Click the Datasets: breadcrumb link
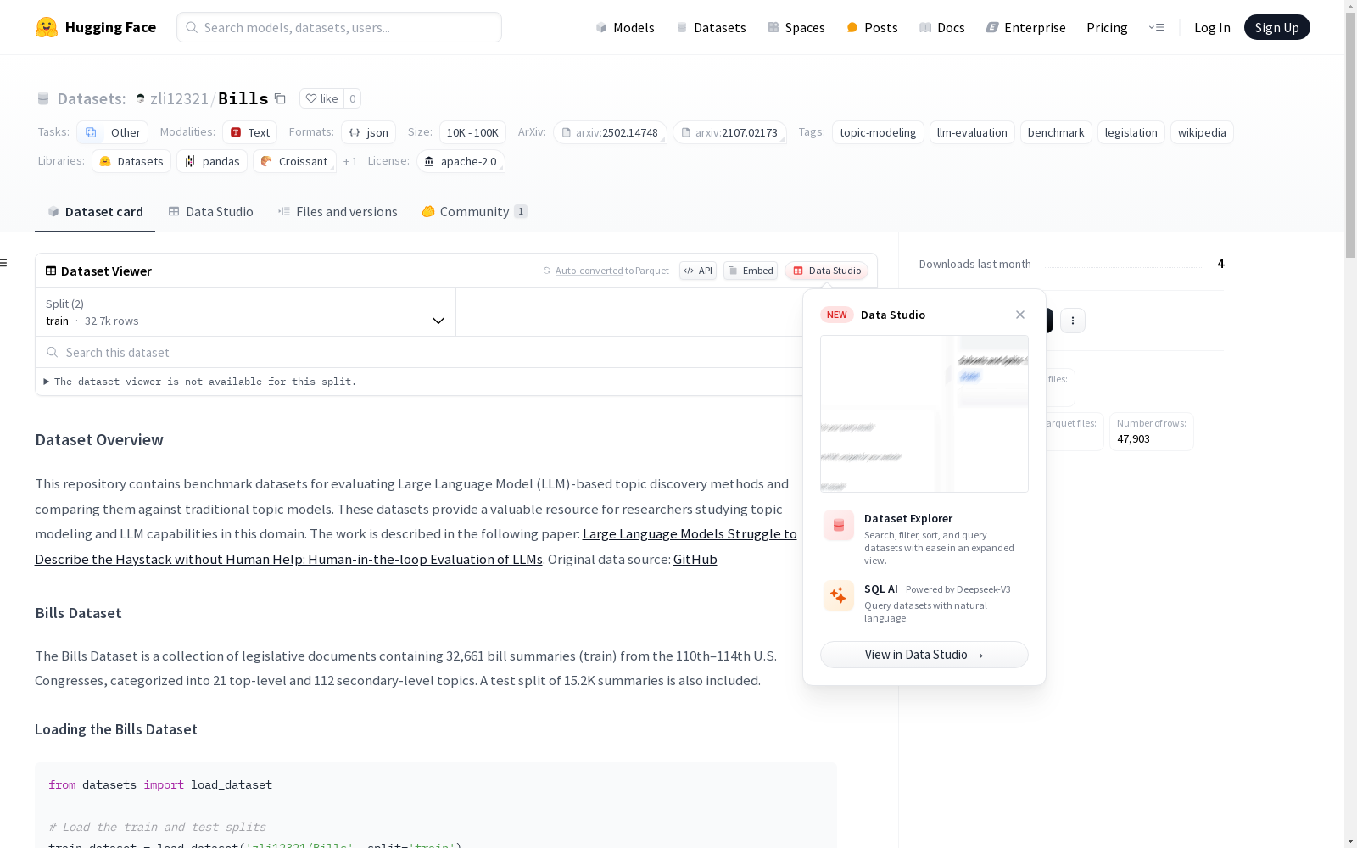The height and width of the screenshot is (848, 1357). [x=91, y=98]
